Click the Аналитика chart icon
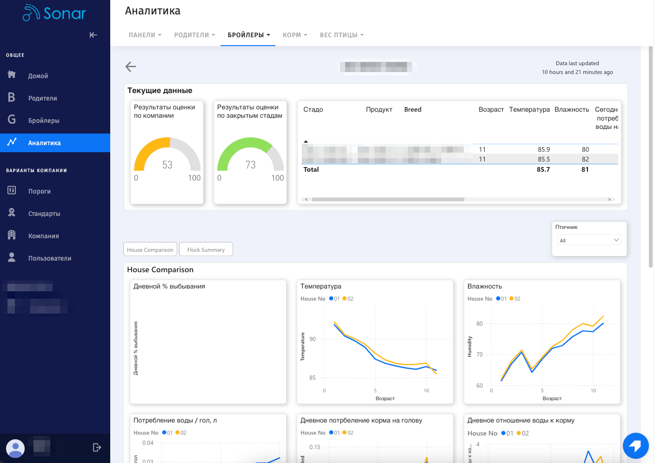654x463 pixels. click(12, 142)
